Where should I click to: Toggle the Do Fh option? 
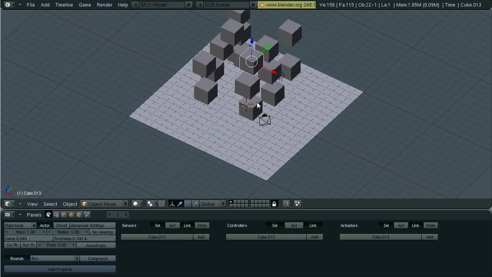(x=12, y=245)
